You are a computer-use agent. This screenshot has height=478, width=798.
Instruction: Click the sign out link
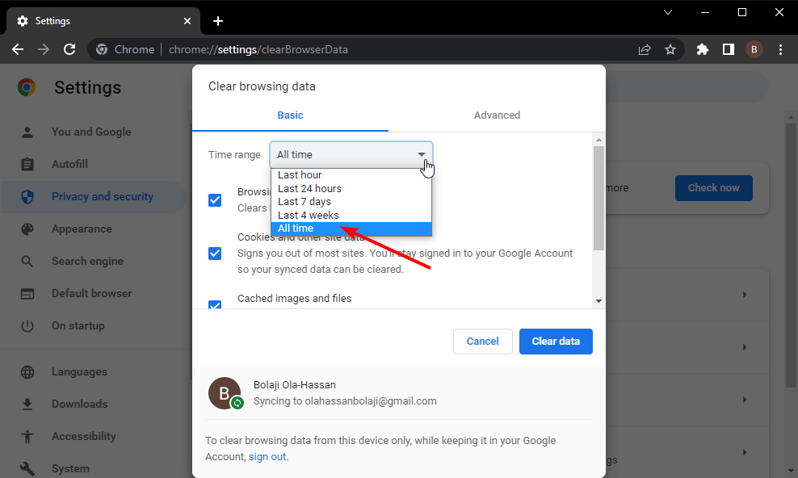267,457
